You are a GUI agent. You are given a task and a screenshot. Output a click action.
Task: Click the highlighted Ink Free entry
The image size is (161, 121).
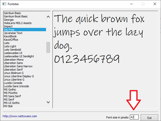click(25, 30)
